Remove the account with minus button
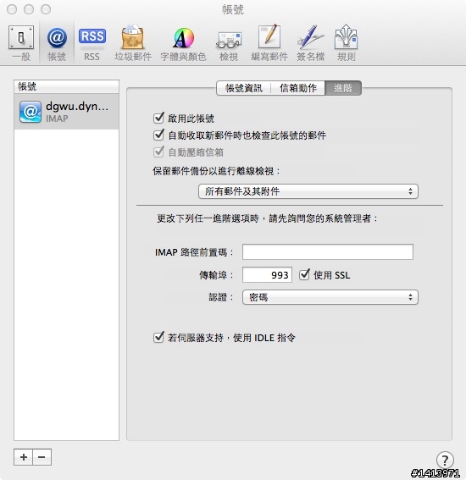Image resolution: width=466 pixels, height=480 pixels. click(42, 457)
